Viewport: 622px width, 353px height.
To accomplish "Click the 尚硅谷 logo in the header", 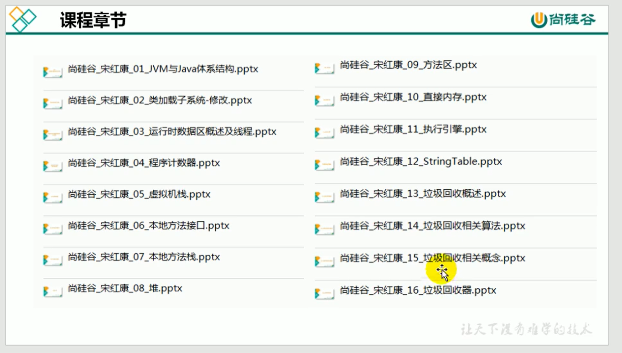I will [x=564, y=20].
